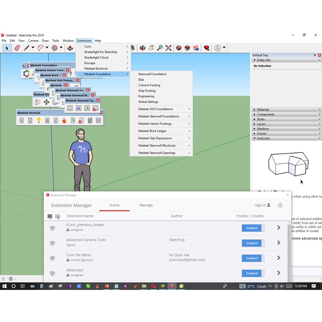Open the Extensions menu
Screen dimensions: 322x322
[x=84, y=40]
